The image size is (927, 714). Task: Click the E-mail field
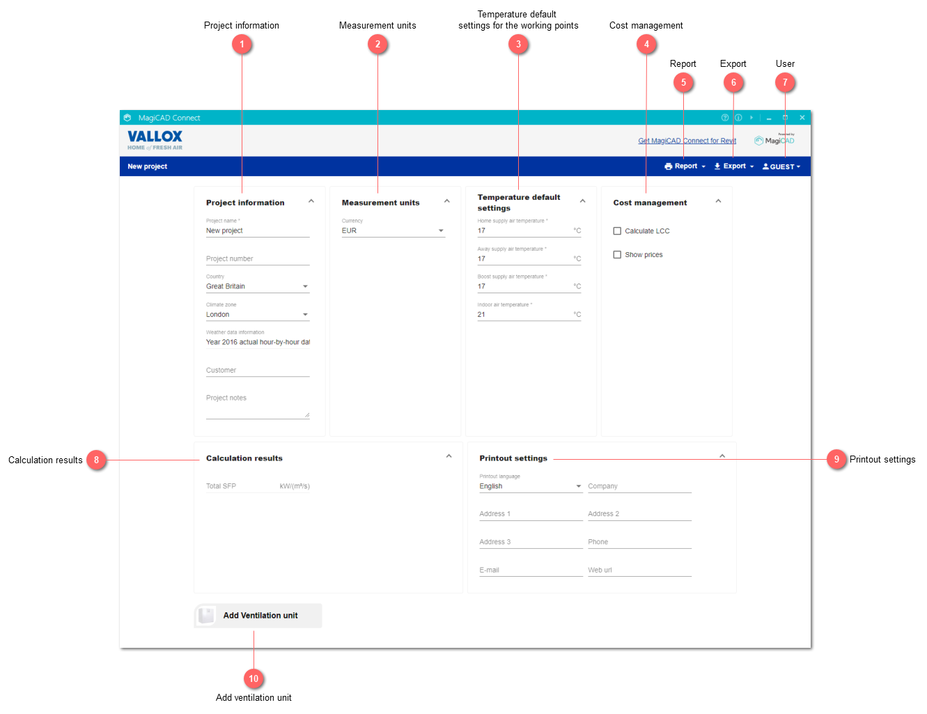coord(531,570)
